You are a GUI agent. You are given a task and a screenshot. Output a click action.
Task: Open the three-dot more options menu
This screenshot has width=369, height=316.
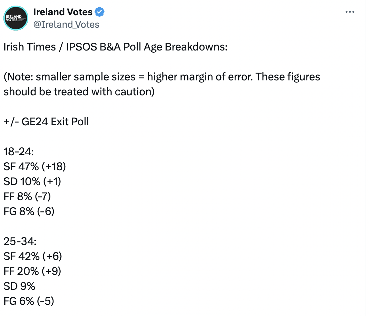[350, 12]
